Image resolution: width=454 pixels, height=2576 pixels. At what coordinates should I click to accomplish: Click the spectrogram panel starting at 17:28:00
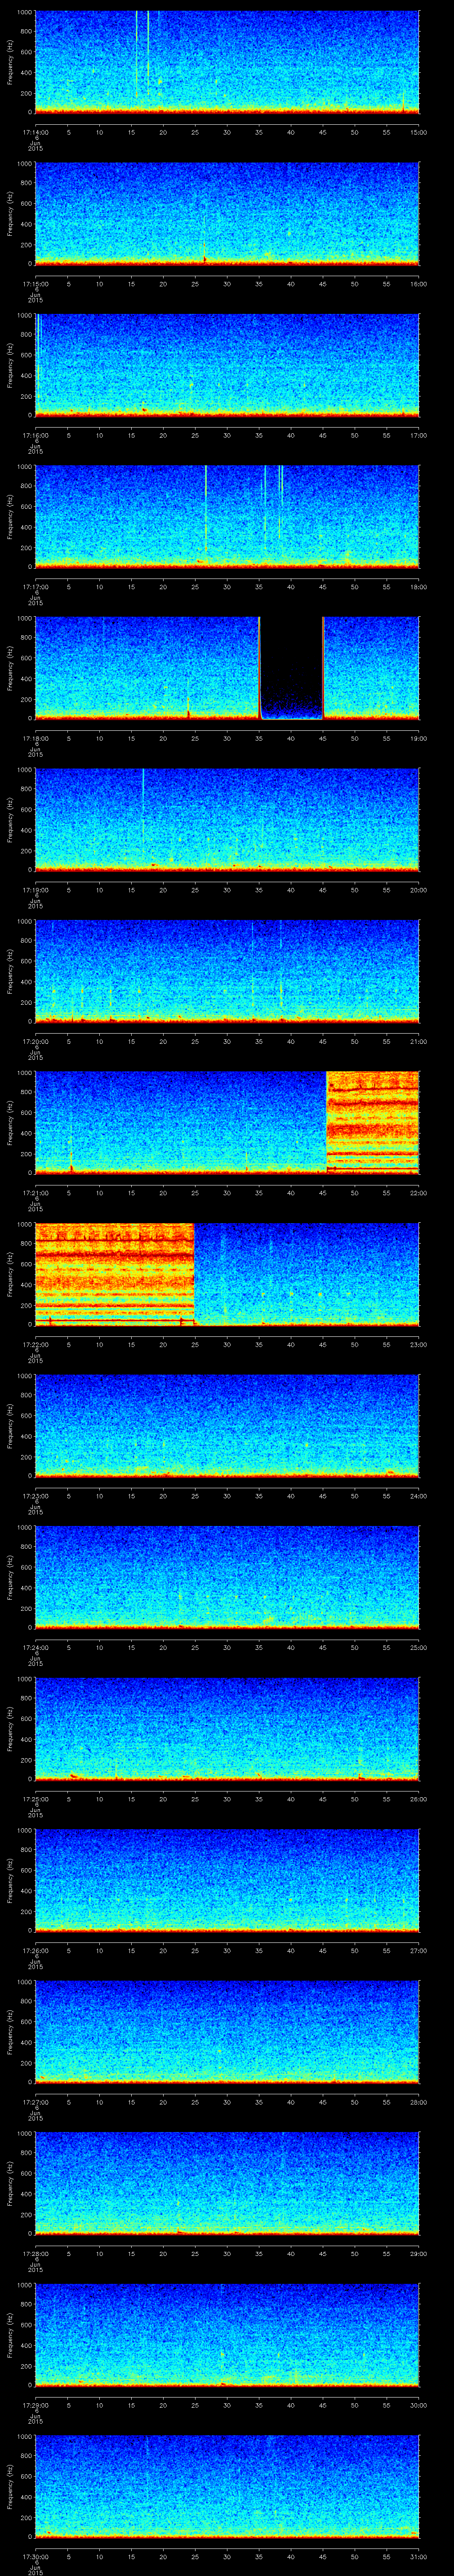tap(227, 2183)
